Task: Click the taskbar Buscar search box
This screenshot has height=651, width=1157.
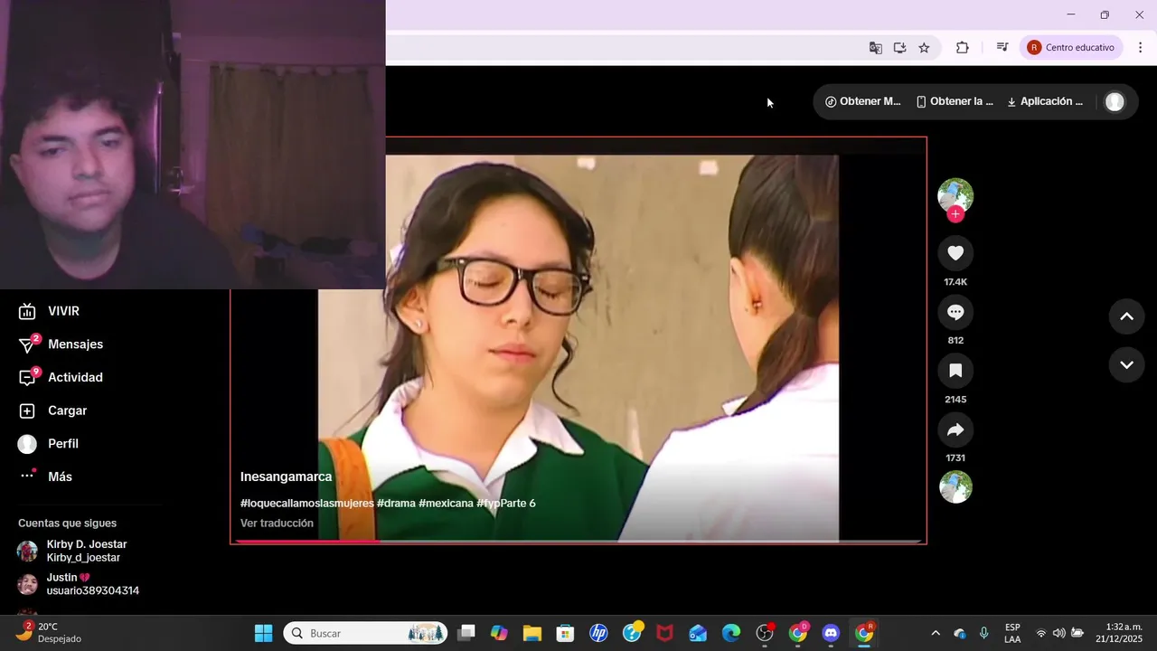Action: 366,633
